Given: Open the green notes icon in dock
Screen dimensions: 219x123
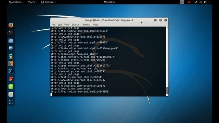Looking at the screenshot, I should (11, 86).
